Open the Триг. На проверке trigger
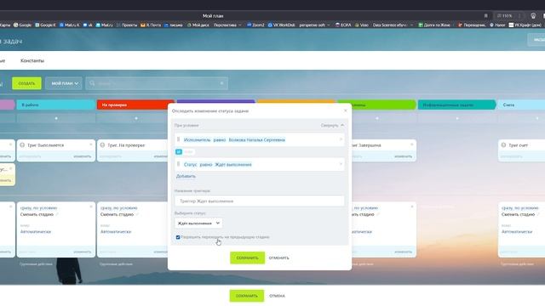The width and height of the screenshot is (545, 306). coord(126,145)
